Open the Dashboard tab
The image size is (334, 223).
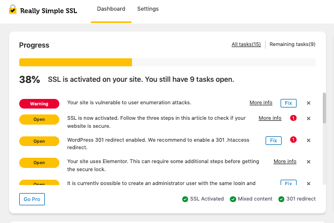pyautogui.click(x=111, y=9)
